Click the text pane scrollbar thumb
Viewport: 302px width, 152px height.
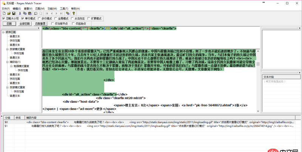click(x=258, y=64)
